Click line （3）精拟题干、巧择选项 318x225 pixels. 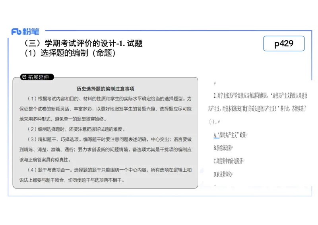(109, 140)
